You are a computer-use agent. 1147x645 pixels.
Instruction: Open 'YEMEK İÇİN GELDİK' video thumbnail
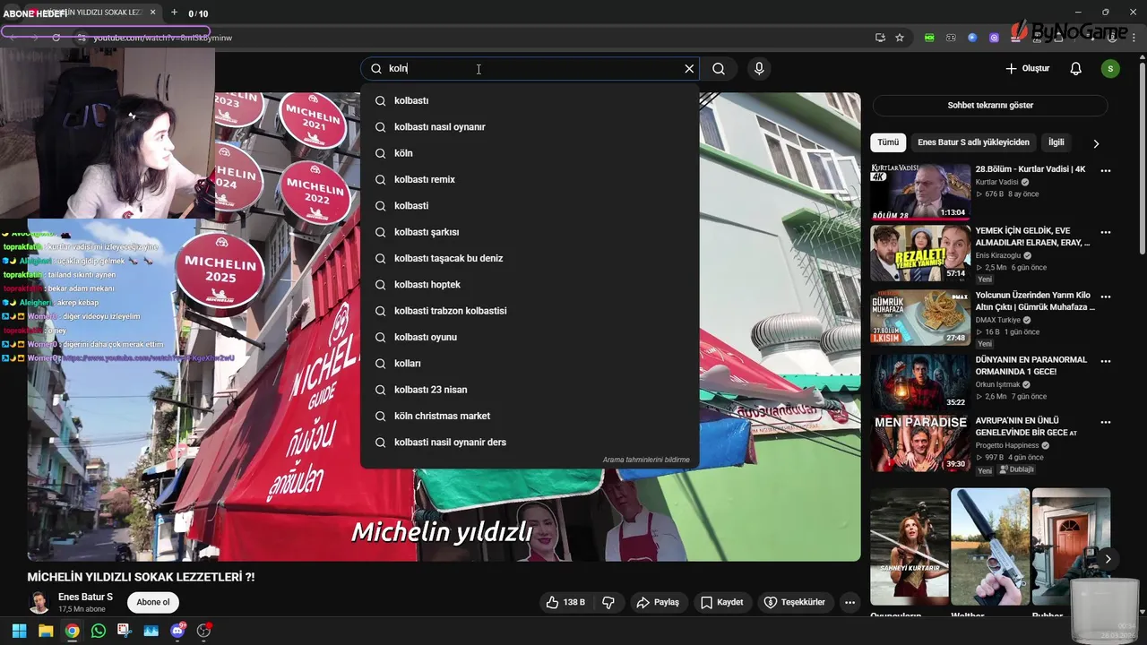(x=920, y=254)
